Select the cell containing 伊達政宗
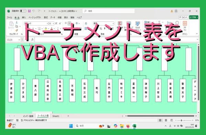 11,90
